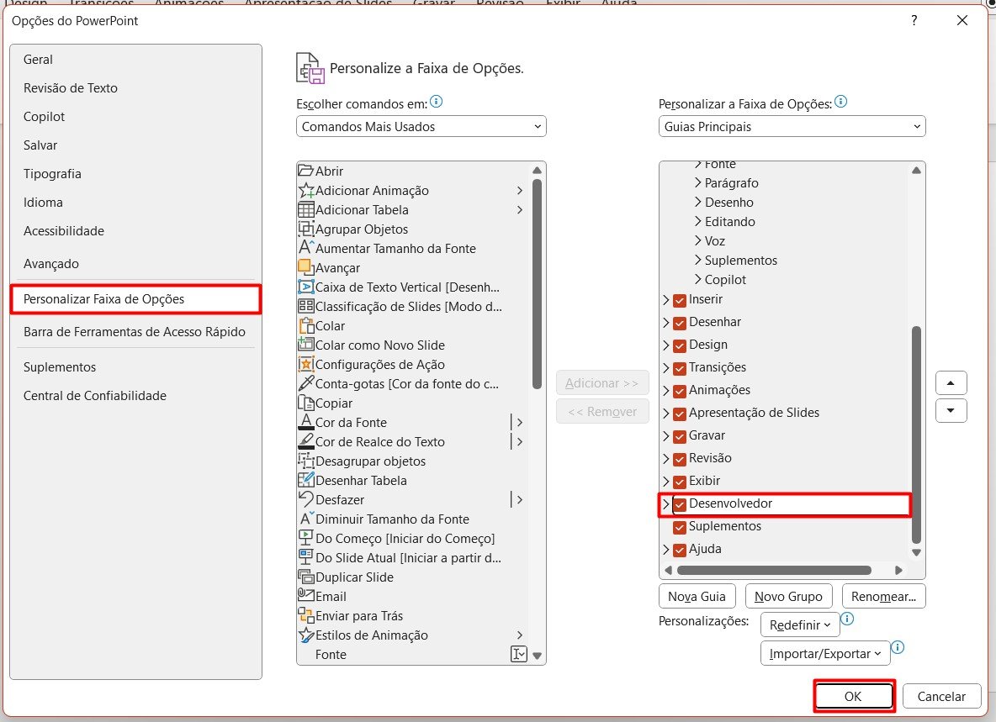The image size is (996, 722).
Task: Click the Enviar para Trás icon
Action: [x=305, y=615]
